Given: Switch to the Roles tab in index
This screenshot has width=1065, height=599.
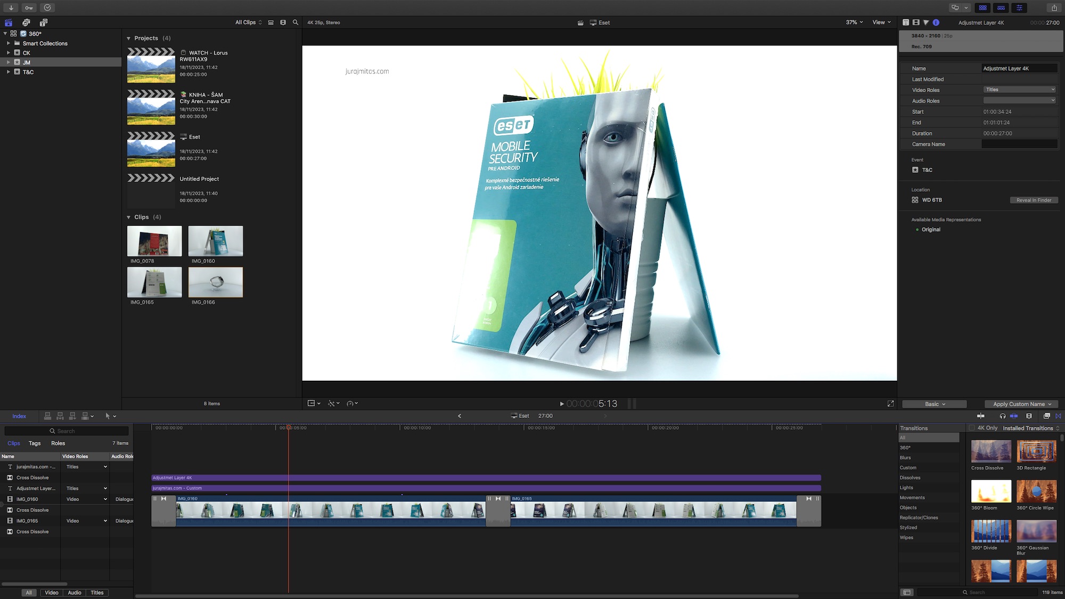Looking at the screenshot, I should point(58,443).
